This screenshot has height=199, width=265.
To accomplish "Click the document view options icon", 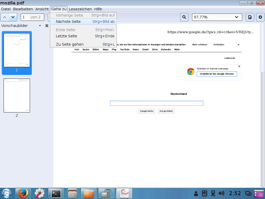I will point(250,17).
